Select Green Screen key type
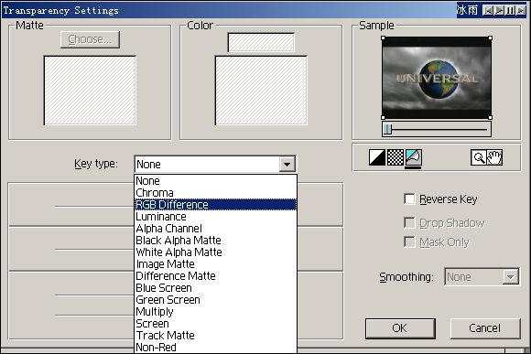Viewport: 531px width, 354px height. pos(215,300)
